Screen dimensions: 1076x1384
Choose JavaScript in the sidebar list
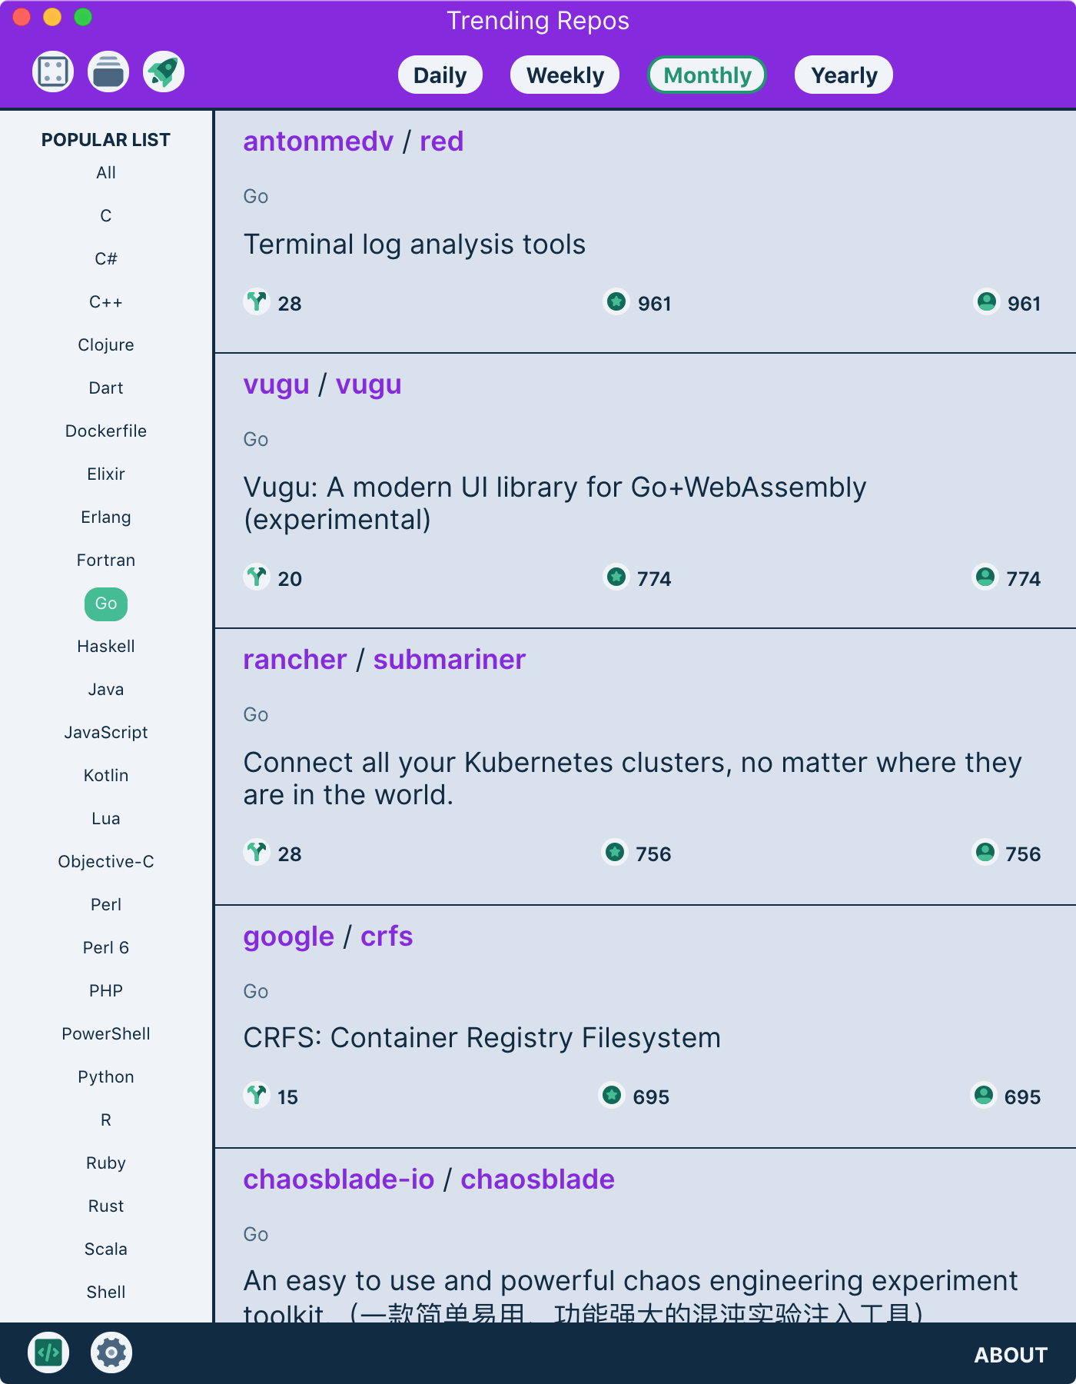[106, 733]
